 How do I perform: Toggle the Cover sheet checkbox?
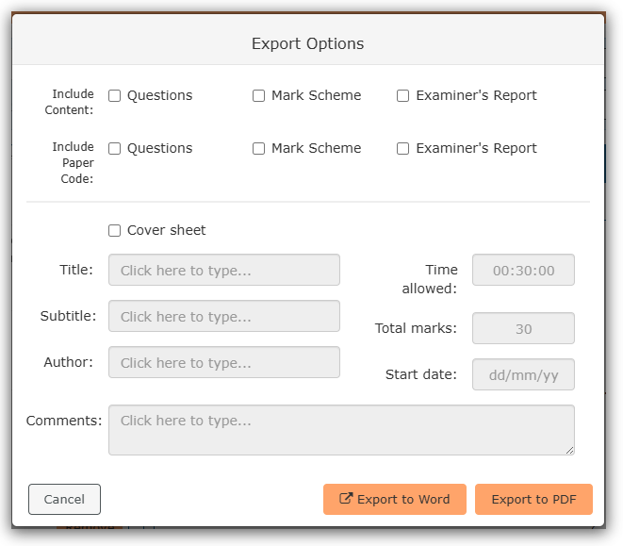(x=115, y=230)
